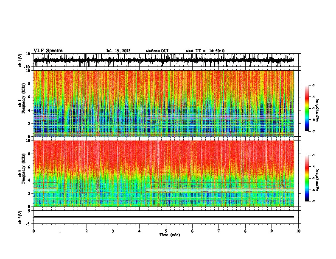The width and height of the screenshot is (336, 259).
Task: Click time axis tick label "4"
Action: 140,231
